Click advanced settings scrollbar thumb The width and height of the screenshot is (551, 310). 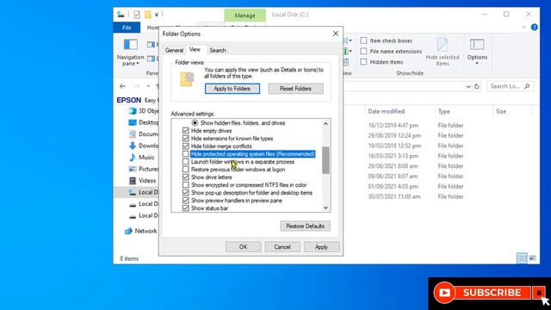(325, 160)
